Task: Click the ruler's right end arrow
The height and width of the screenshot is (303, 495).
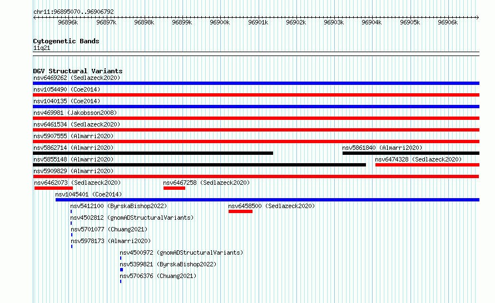Action: (x=478, y=17)
